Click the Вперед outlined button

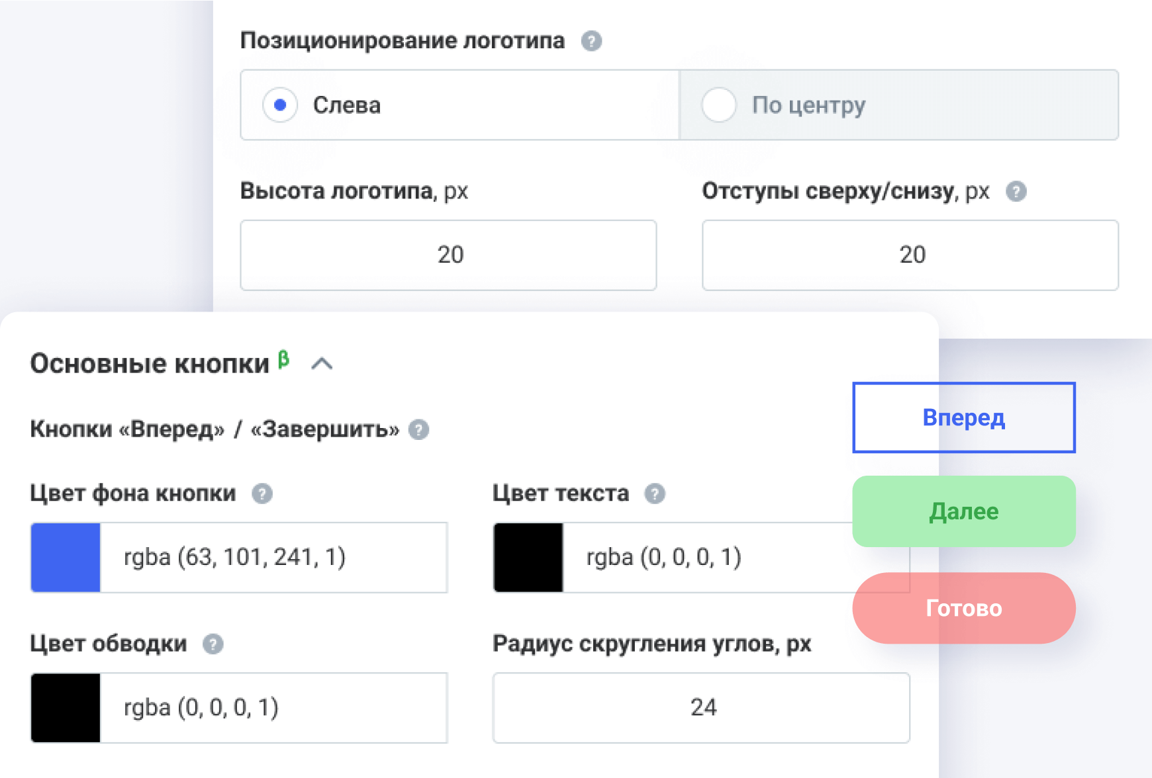[963, 417]
